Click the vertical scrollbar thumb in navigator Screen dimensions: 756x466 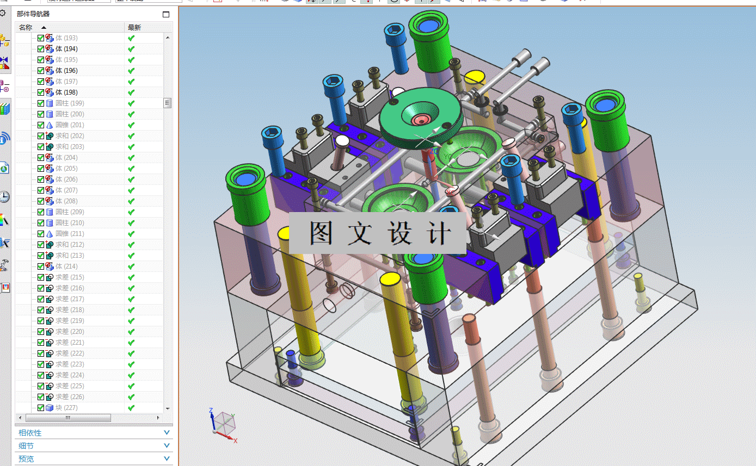pos(168,103)
